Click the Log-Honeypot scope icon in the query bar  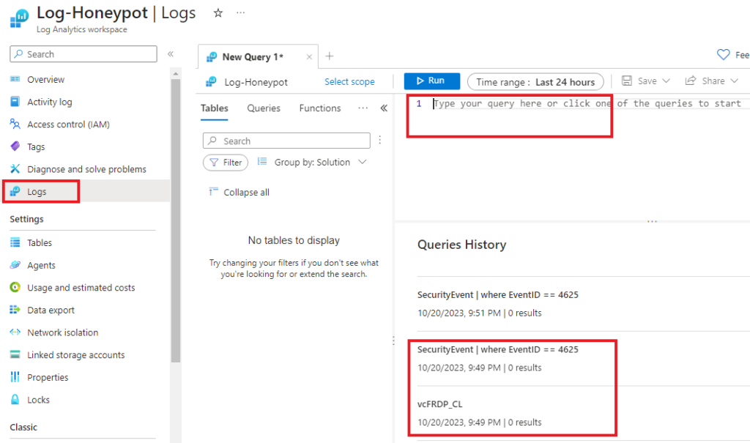click(211, 82)
